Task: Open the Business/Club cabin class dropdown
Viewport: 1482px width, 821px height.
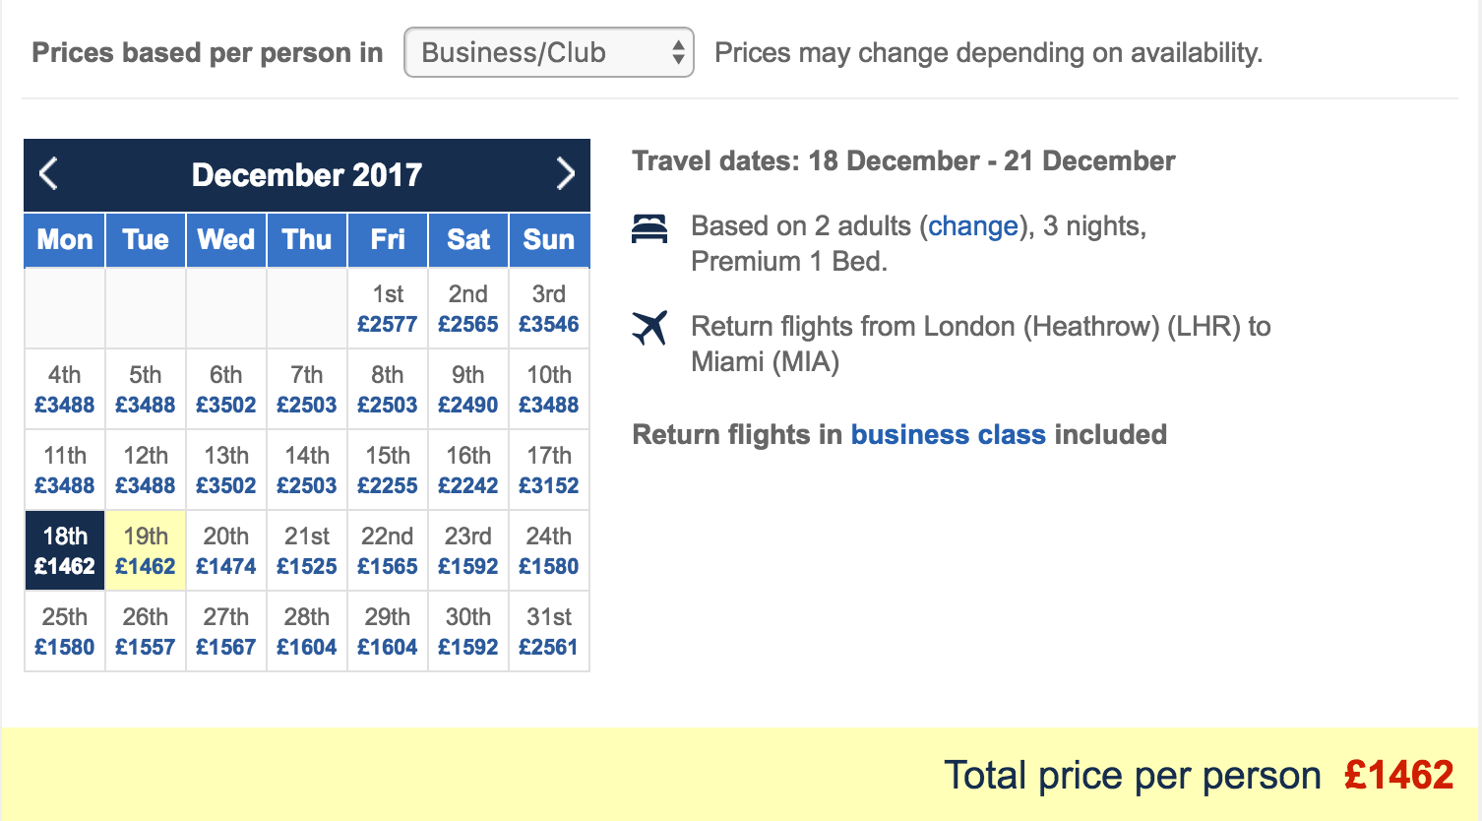Action: (x=549, y=52)
